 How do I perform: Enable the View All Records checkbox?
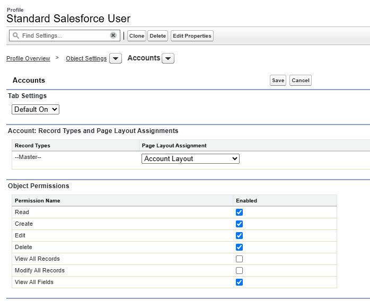point(239,259)
